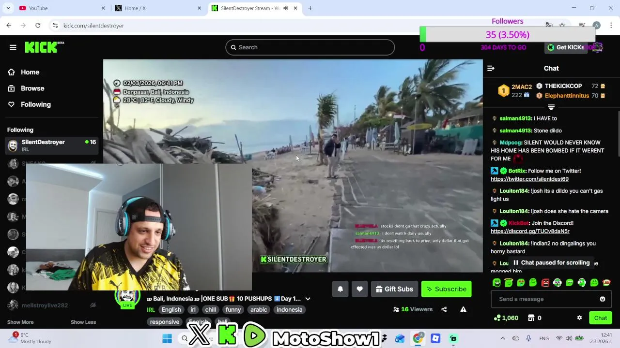Insert the smiling green emote in ninth slot
Image resolution: width=620 pixels, height=348 pixels.
594,283
